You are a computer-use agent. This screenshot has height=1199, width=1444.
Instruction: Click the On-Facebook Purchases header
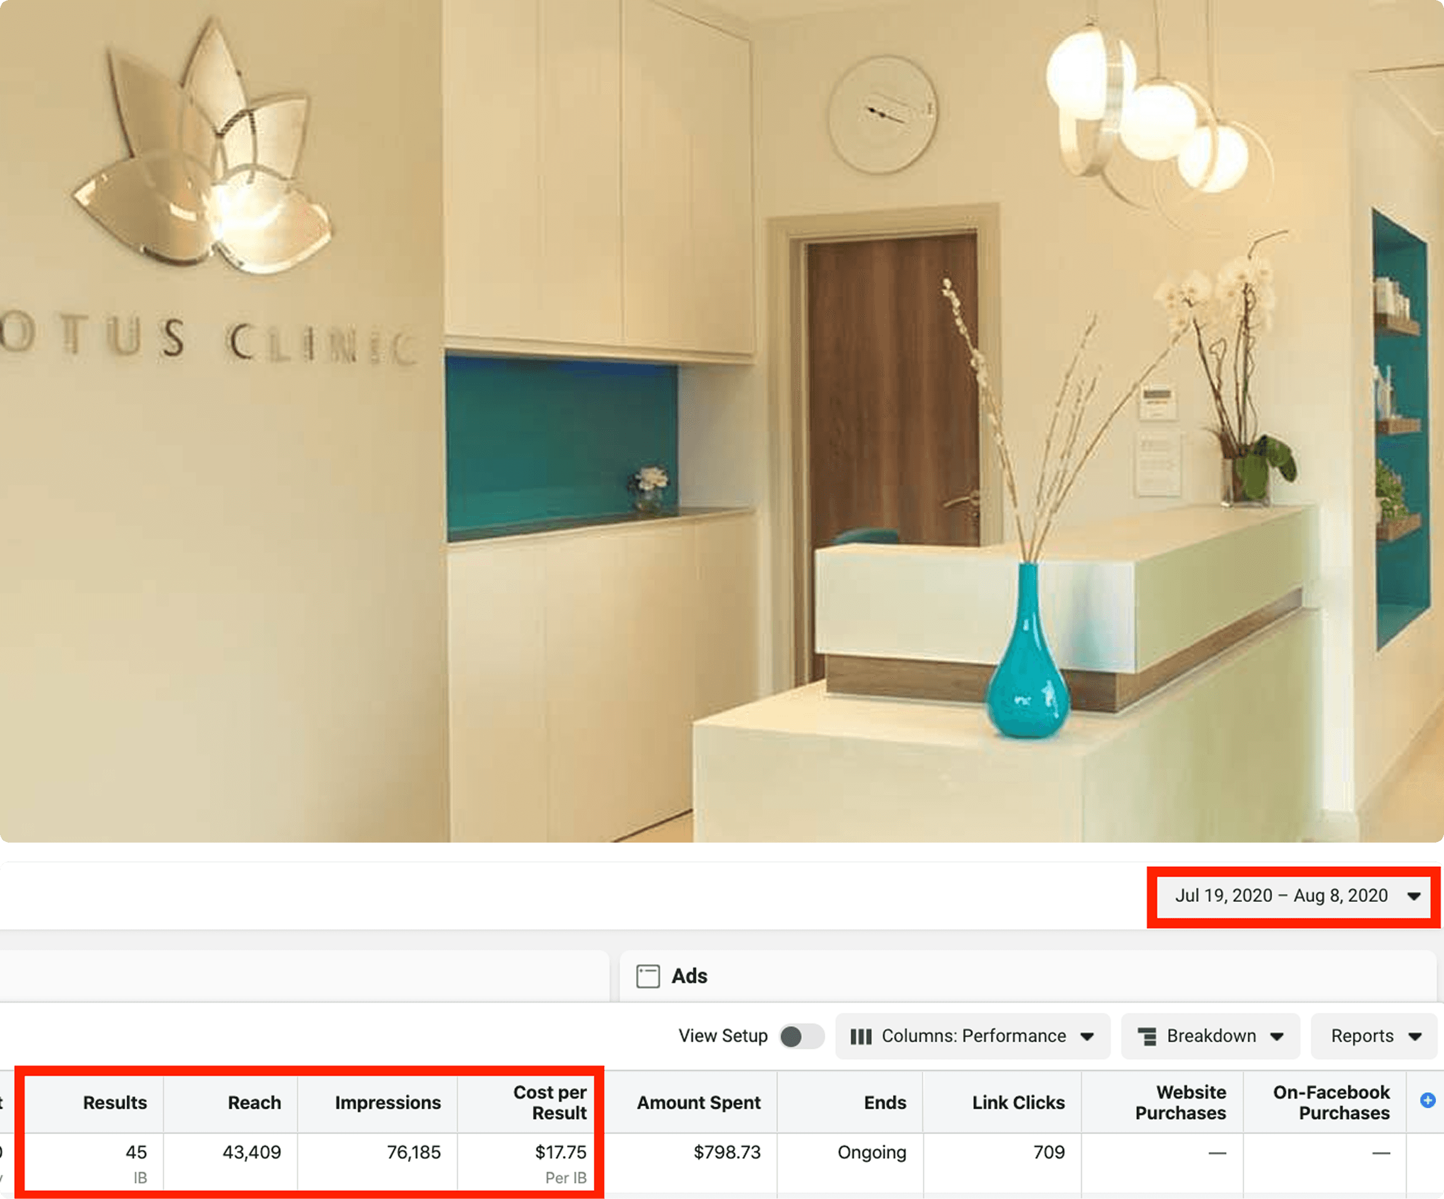pos(1331,1103)
